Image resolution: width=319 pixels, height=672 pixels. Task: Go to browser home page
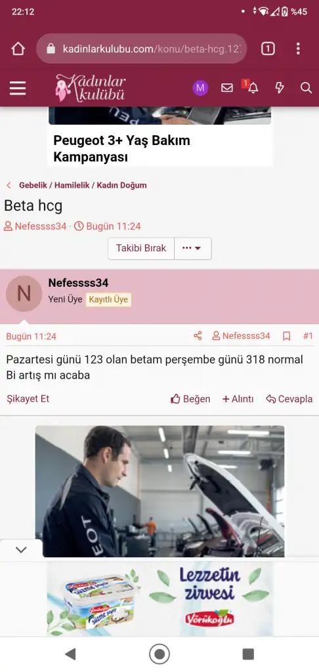click(x=18, y=49)
